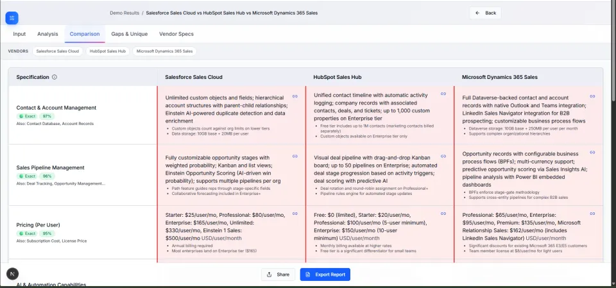Select the HubSpot Sales Hub vendor chip
Image resolution: width=616 pixels, height=288 pixels.
click(108, 51)
